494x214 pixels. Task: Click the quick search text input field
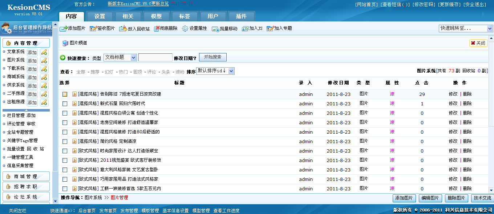point(155,57)
